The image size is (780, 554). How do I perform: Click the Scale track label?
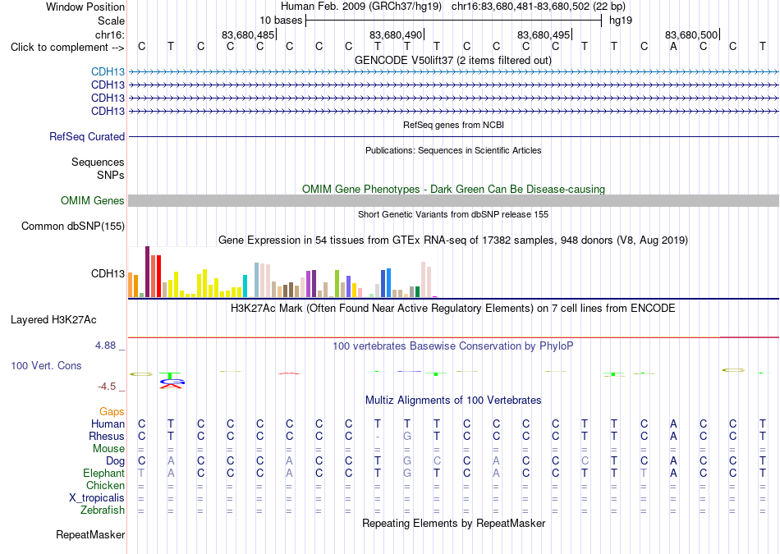coord(111,21)
